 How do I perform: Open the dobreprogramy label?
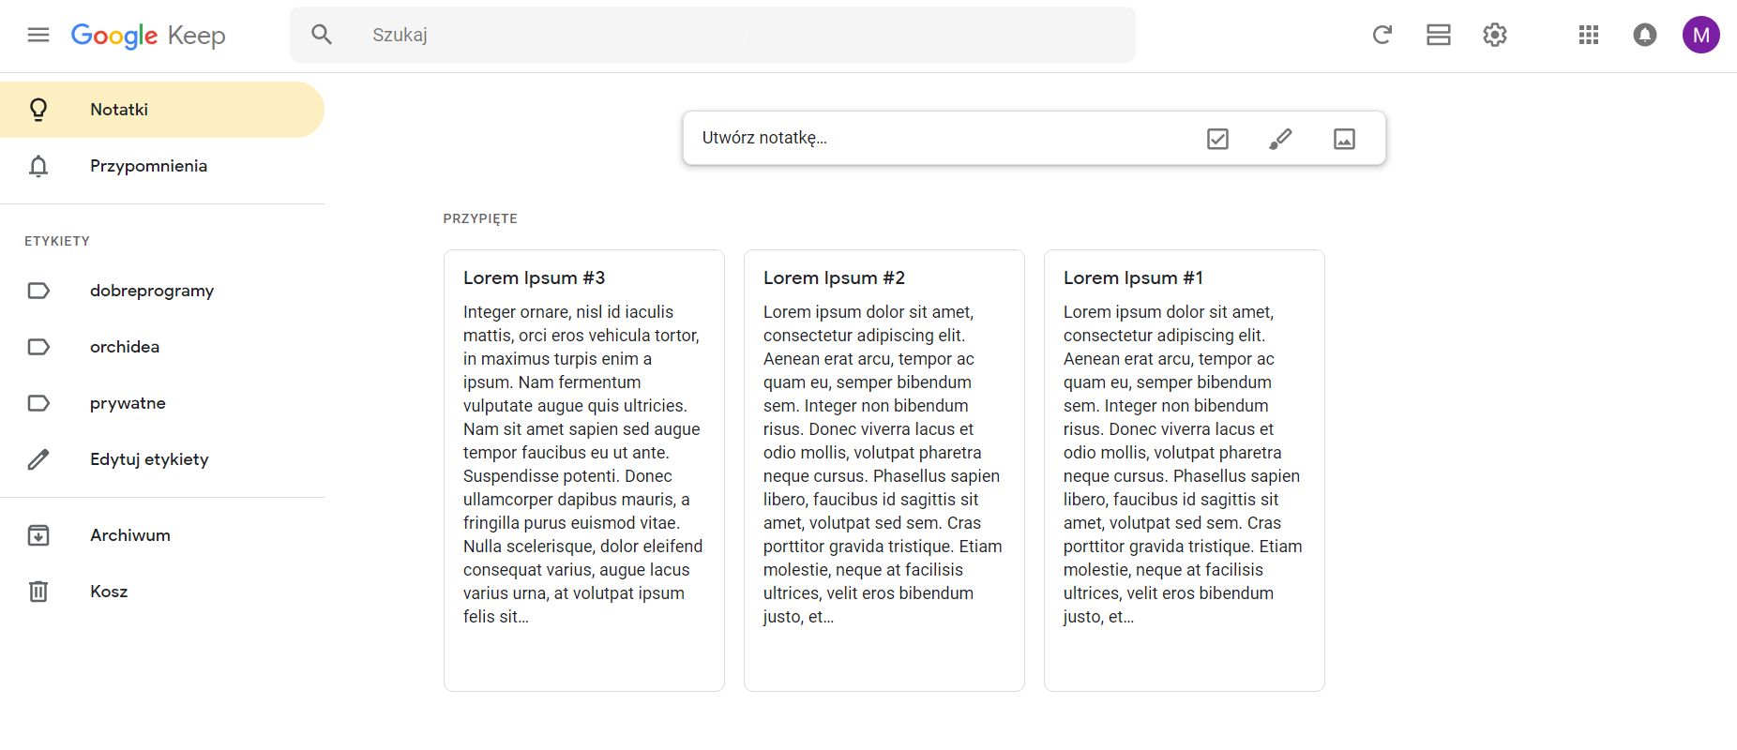pos(151,291)
